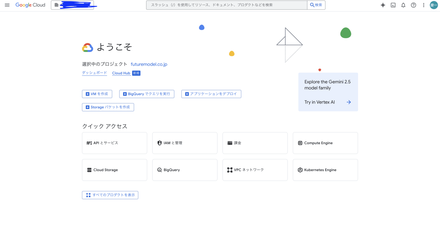Open the IAM と管理 card
This screenshot has height=251, width=440.
185,143
